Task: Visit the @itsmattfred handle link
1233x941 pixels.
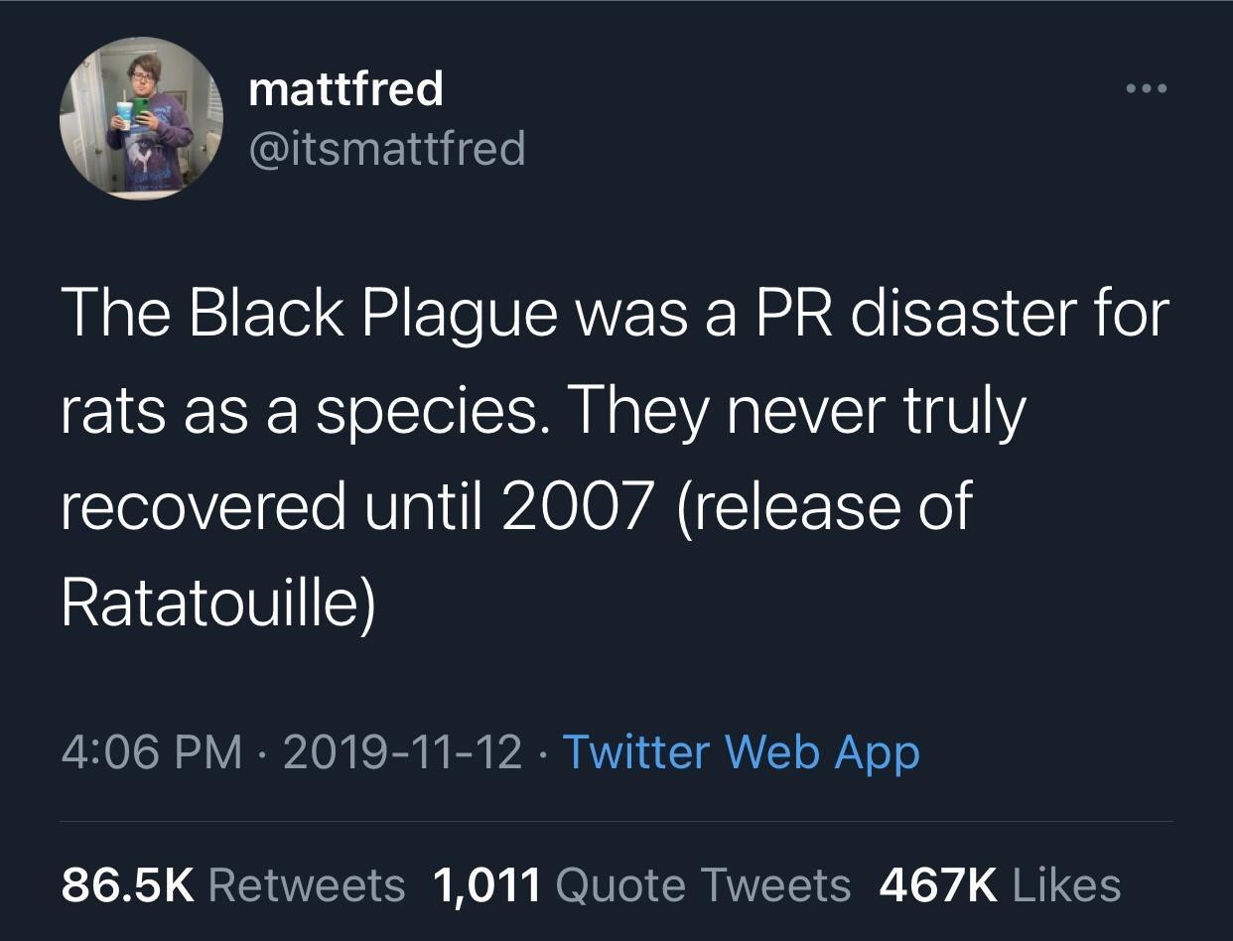Action: (386, 149)
